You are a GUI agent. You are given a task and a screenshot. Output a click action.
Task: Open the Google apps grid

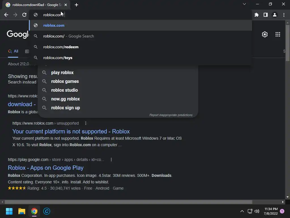278,34
